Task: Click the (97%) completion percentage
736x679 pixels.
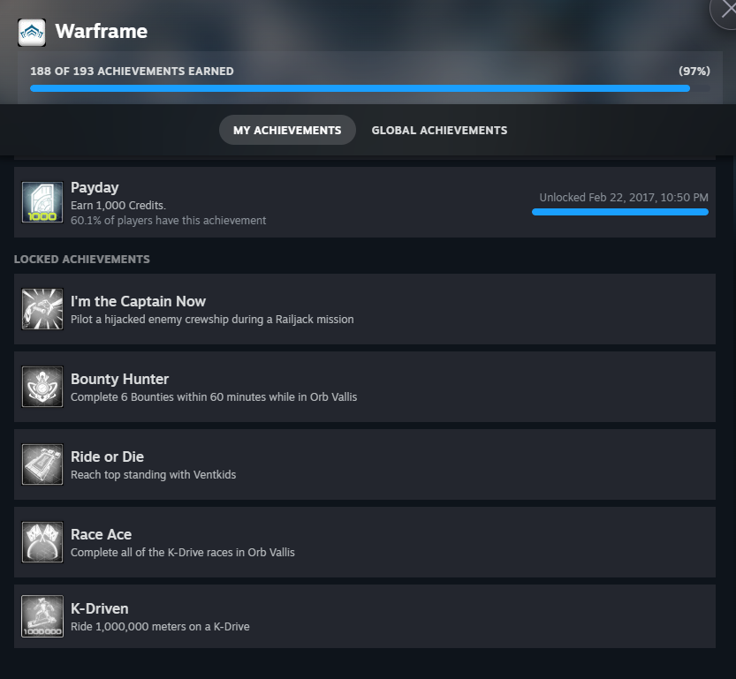Action: click(694, 71)
